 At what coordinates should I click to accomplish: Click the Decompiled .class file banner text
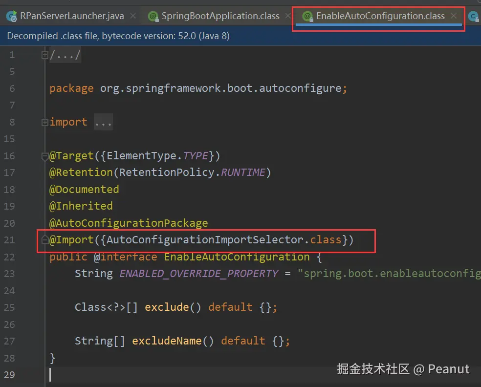point(118,36)
